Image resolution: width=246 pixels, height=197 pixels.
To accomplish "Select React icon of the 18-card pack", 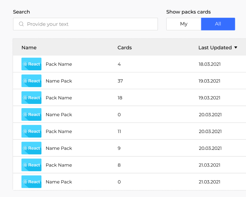I will (31, 98).
